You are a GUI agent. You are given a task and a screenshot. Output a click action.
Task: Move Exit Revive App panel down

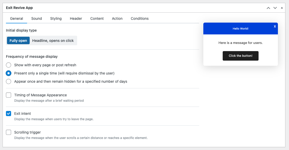point(275,8)
